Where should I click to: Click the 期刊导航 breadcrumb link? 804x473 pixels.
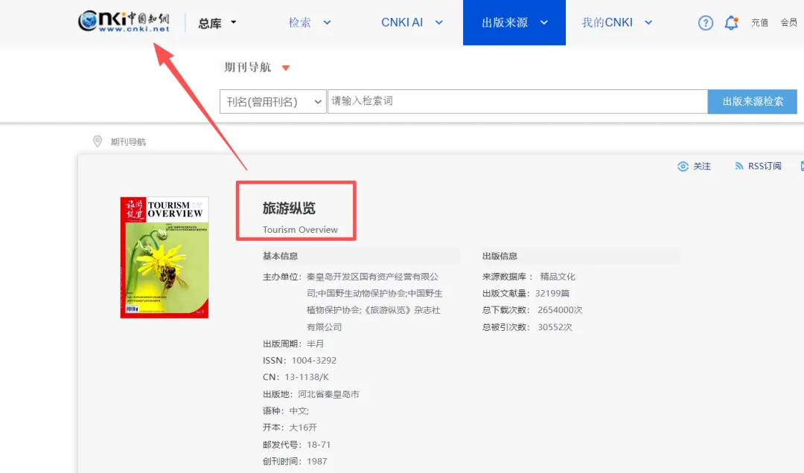128,142
